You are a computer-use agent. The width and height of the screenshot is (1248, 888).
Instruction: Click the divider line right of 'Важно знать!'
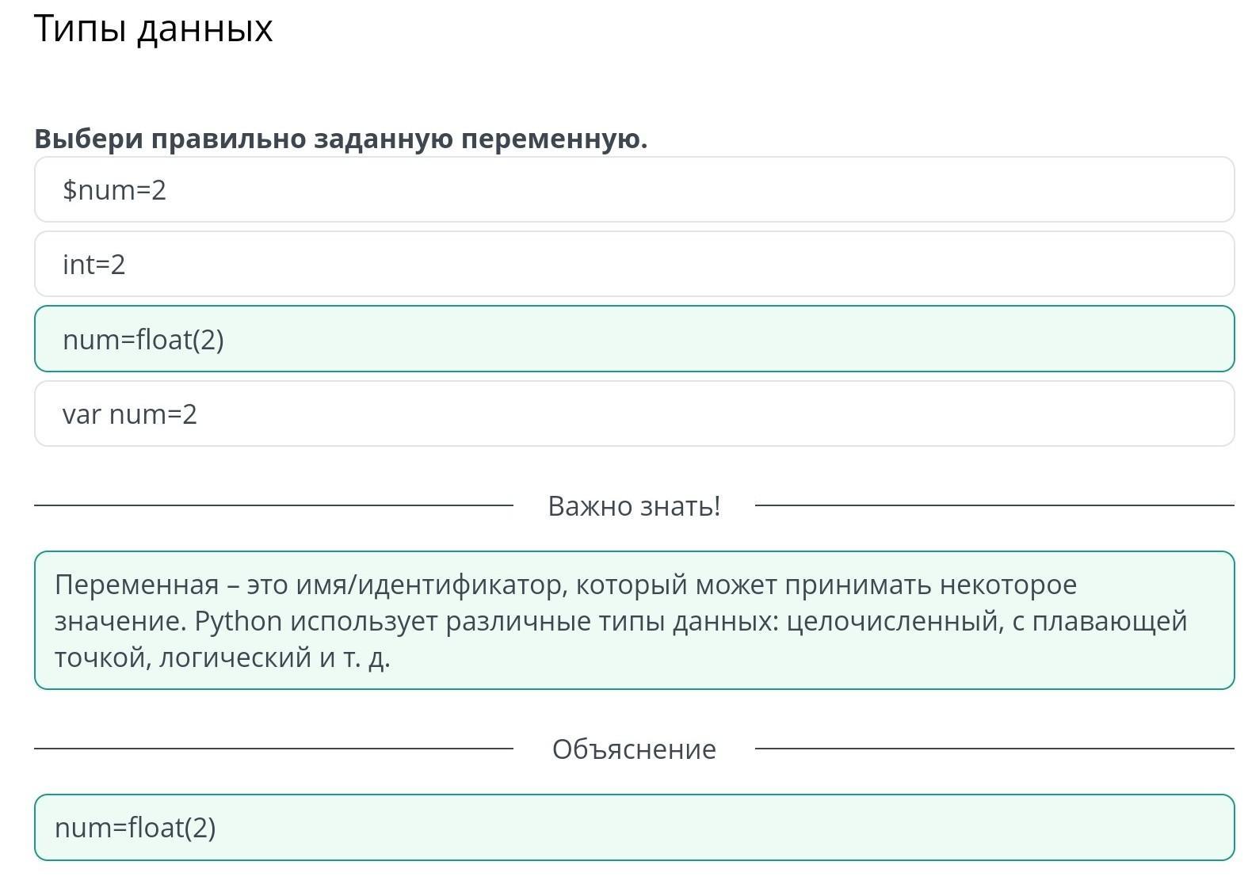point(994,505)
